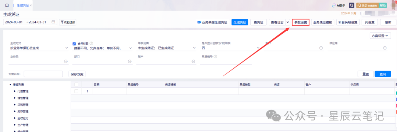Close the 生成凭证 tab
This screenshot has height=132, width=397.
click(31, 5)
